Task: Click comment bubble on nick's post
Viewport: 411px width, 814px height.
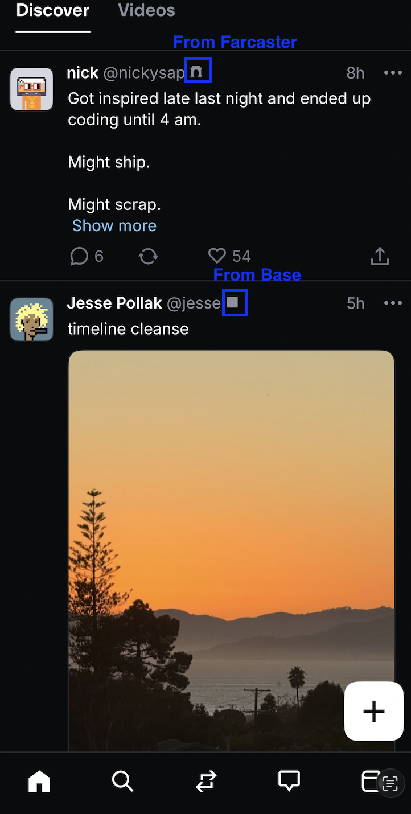Action: [x=79, y=257]
